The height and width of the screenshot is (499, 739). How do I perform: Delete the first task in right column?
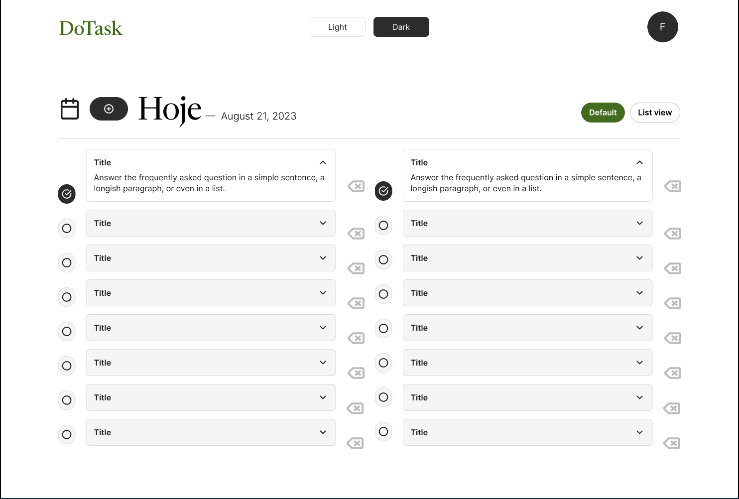[672, 186]
